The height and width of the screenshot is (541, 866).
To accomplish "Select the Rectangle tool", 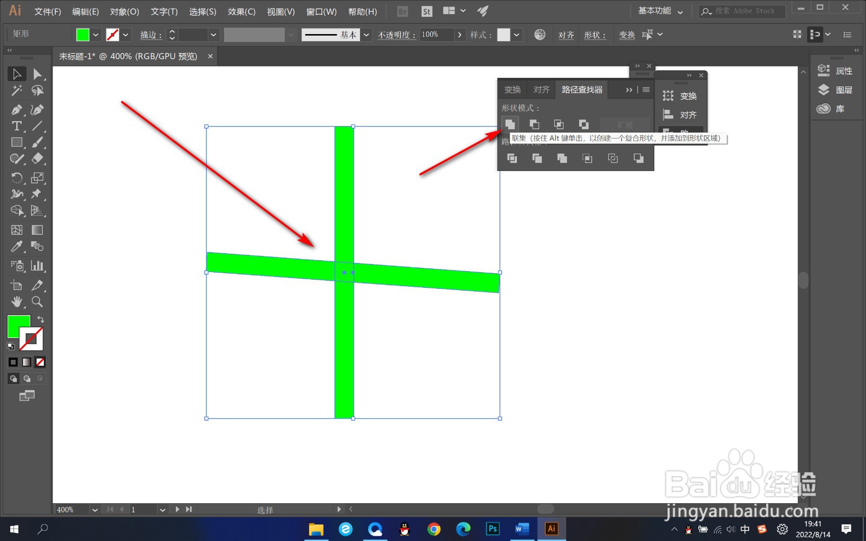I will pos(17,142).
